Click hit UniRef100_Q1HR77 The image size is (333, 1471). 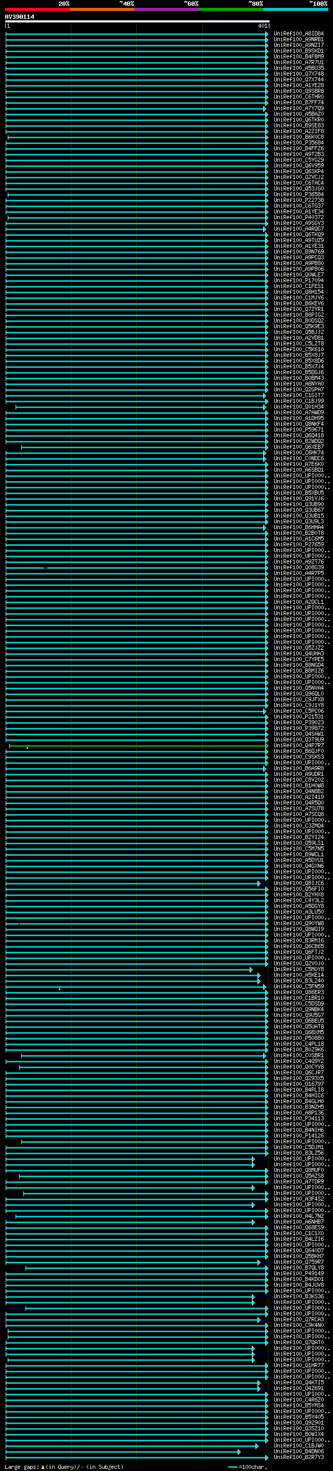pos(298,1366)
